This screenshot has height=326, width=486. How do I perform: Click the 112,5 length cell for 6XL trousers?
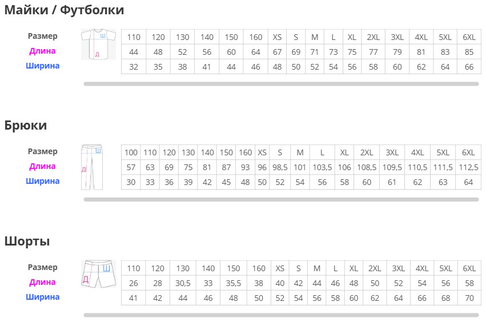click(x=468, y=167)
